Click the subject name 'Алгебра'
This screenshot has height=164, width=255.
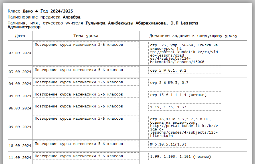pyautogui.click(x=72, y=17)
